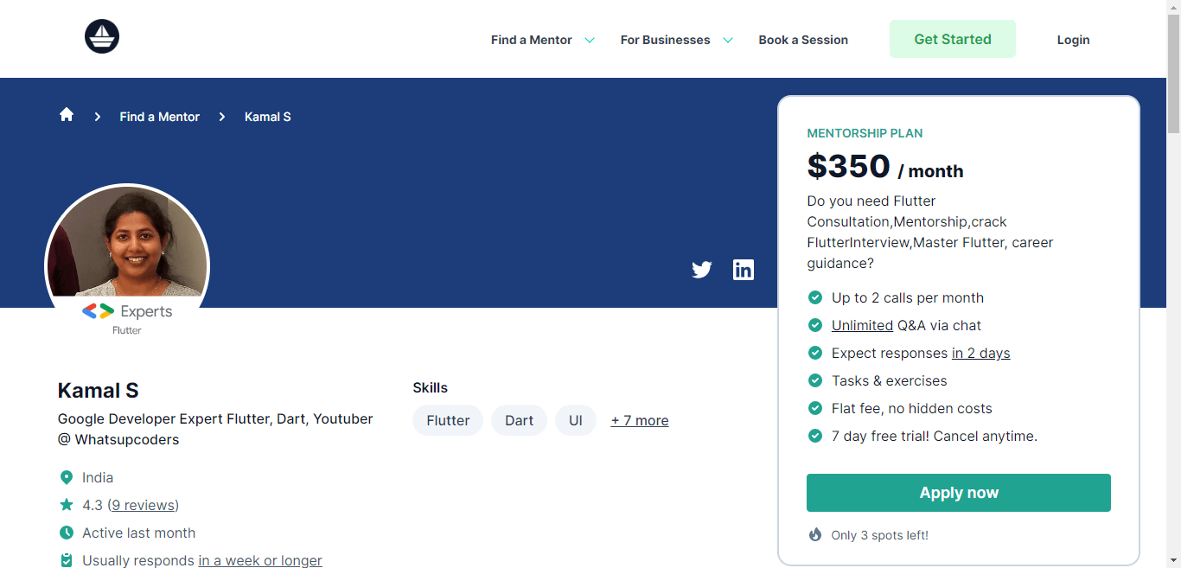Open the Book a Session page
This screenshot has height=568, width=1181.
click(x=802, y=40)
